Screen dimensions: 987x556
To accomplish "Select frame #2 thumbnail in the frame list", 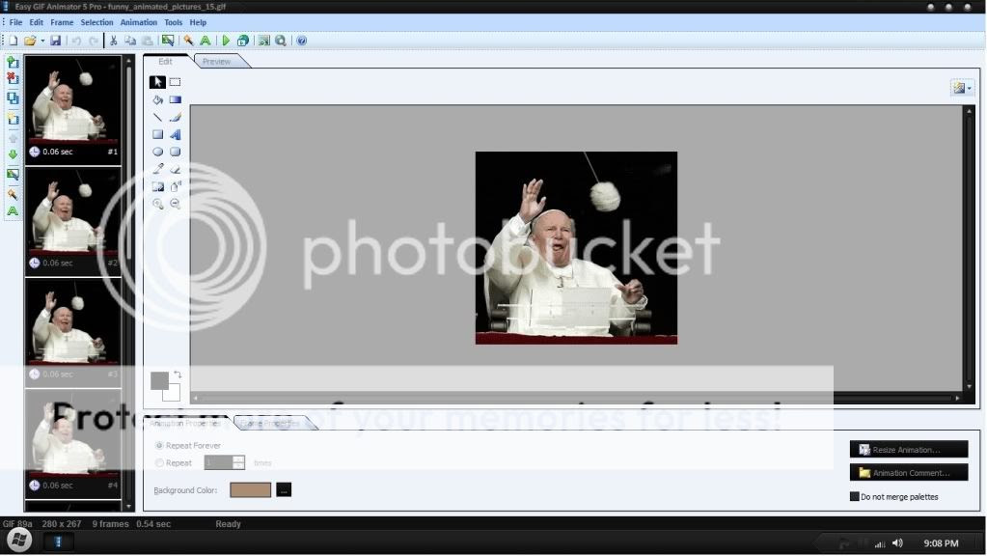I will click(x=73, y=222).
